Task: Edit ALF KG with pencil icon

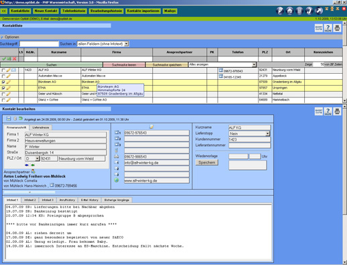Action: coord(9,70)
